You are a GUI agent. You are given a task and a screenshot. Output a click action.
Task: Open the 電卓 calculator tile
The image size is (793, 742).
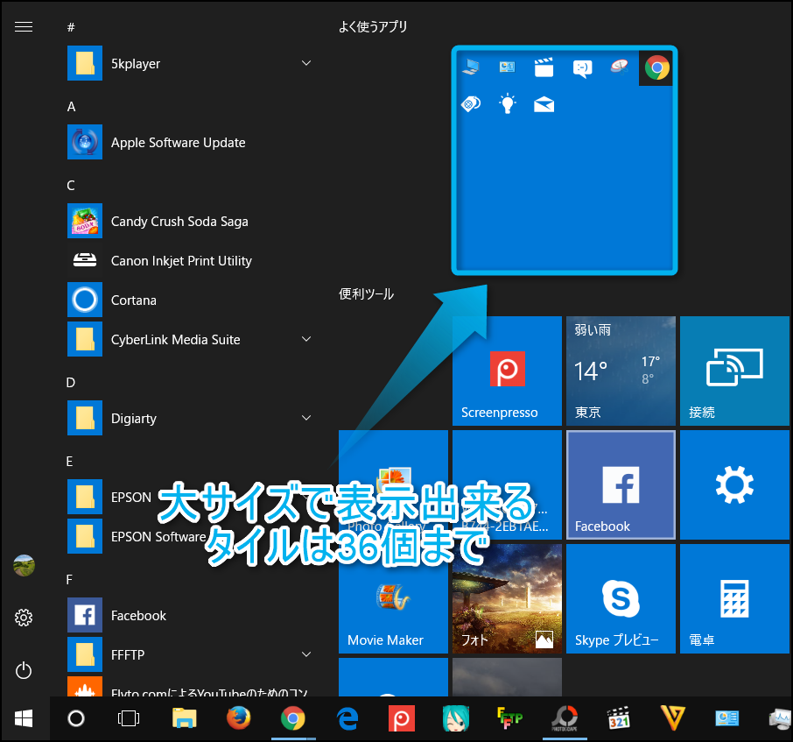tap(733, 598)
